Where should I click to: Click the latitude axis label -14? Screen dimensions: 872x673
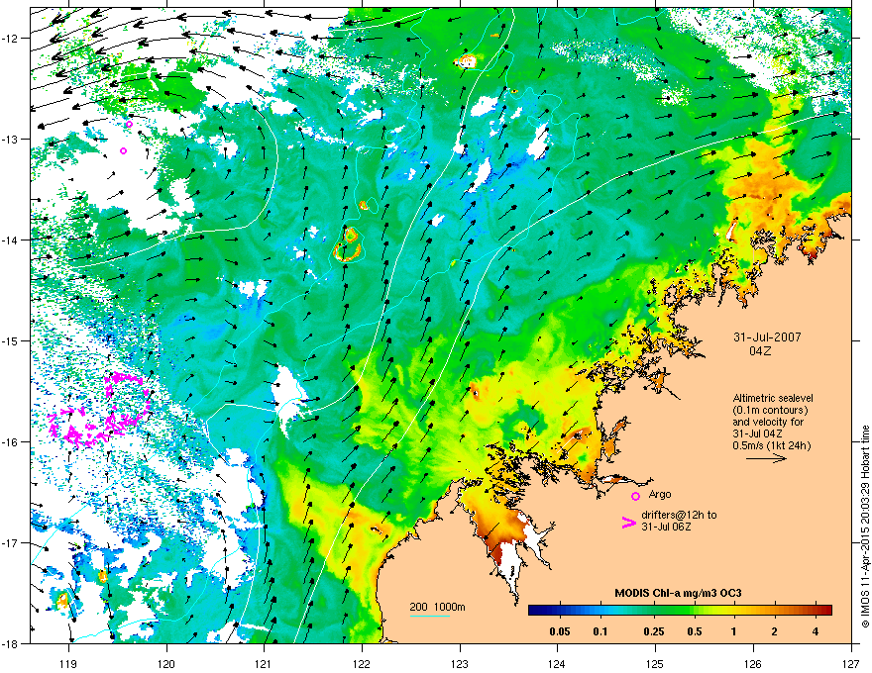[x=10, y=240]
